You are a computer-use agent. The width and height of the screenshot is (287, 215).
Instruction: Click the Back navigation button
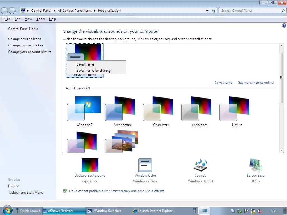pyautogui.click(x=4, y=11)
